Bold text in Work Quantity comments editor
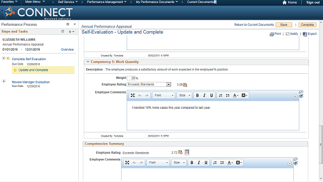 197,96
